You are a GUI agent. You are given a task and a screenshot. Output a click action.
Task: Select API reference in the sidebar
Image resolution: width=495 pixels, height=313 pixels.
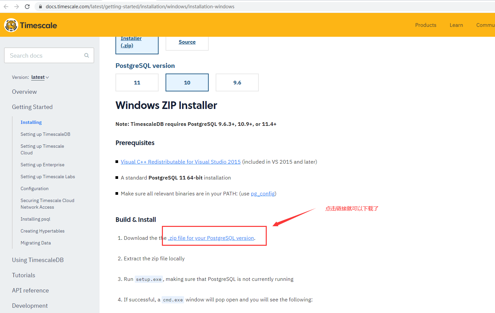pos(30,290)
